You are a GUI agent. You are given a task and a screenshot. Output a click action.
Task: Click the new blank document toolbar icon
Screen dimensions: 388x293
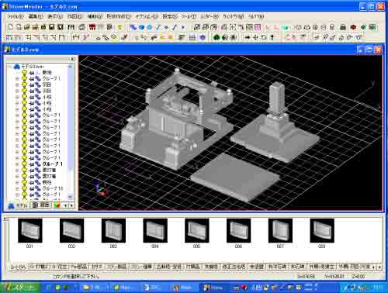pyautogui.click(x=10, y=27)
